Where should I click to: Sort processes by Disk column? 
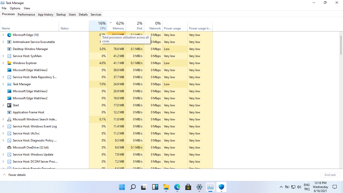point(135,26)
